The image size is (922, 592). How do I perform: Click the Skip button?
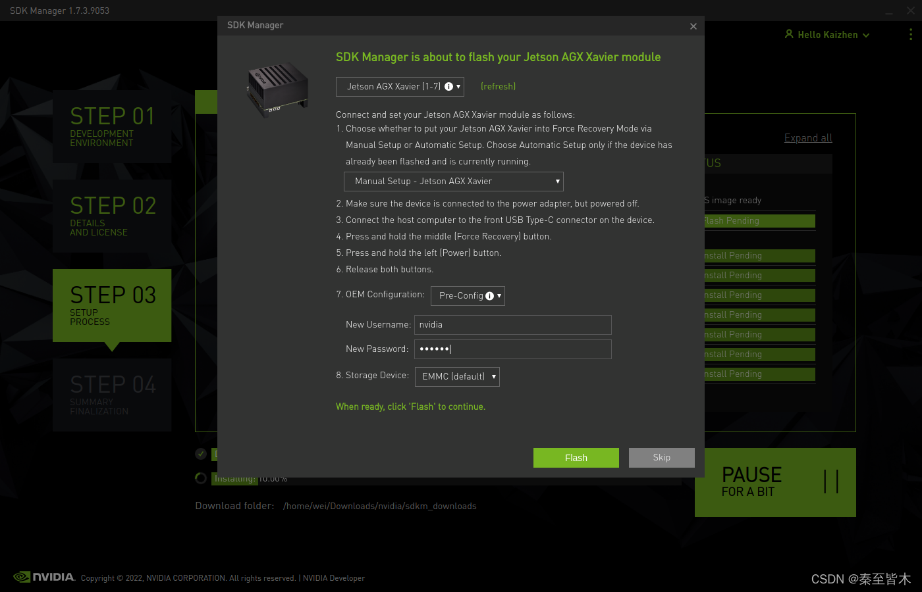click(x=661, y=458)
